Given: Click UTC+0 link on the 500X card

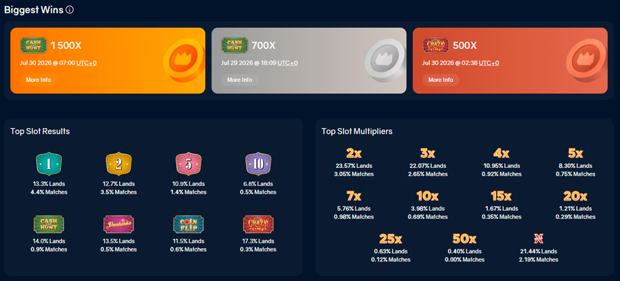Looking at the screenshot, I should pos(488,63).
